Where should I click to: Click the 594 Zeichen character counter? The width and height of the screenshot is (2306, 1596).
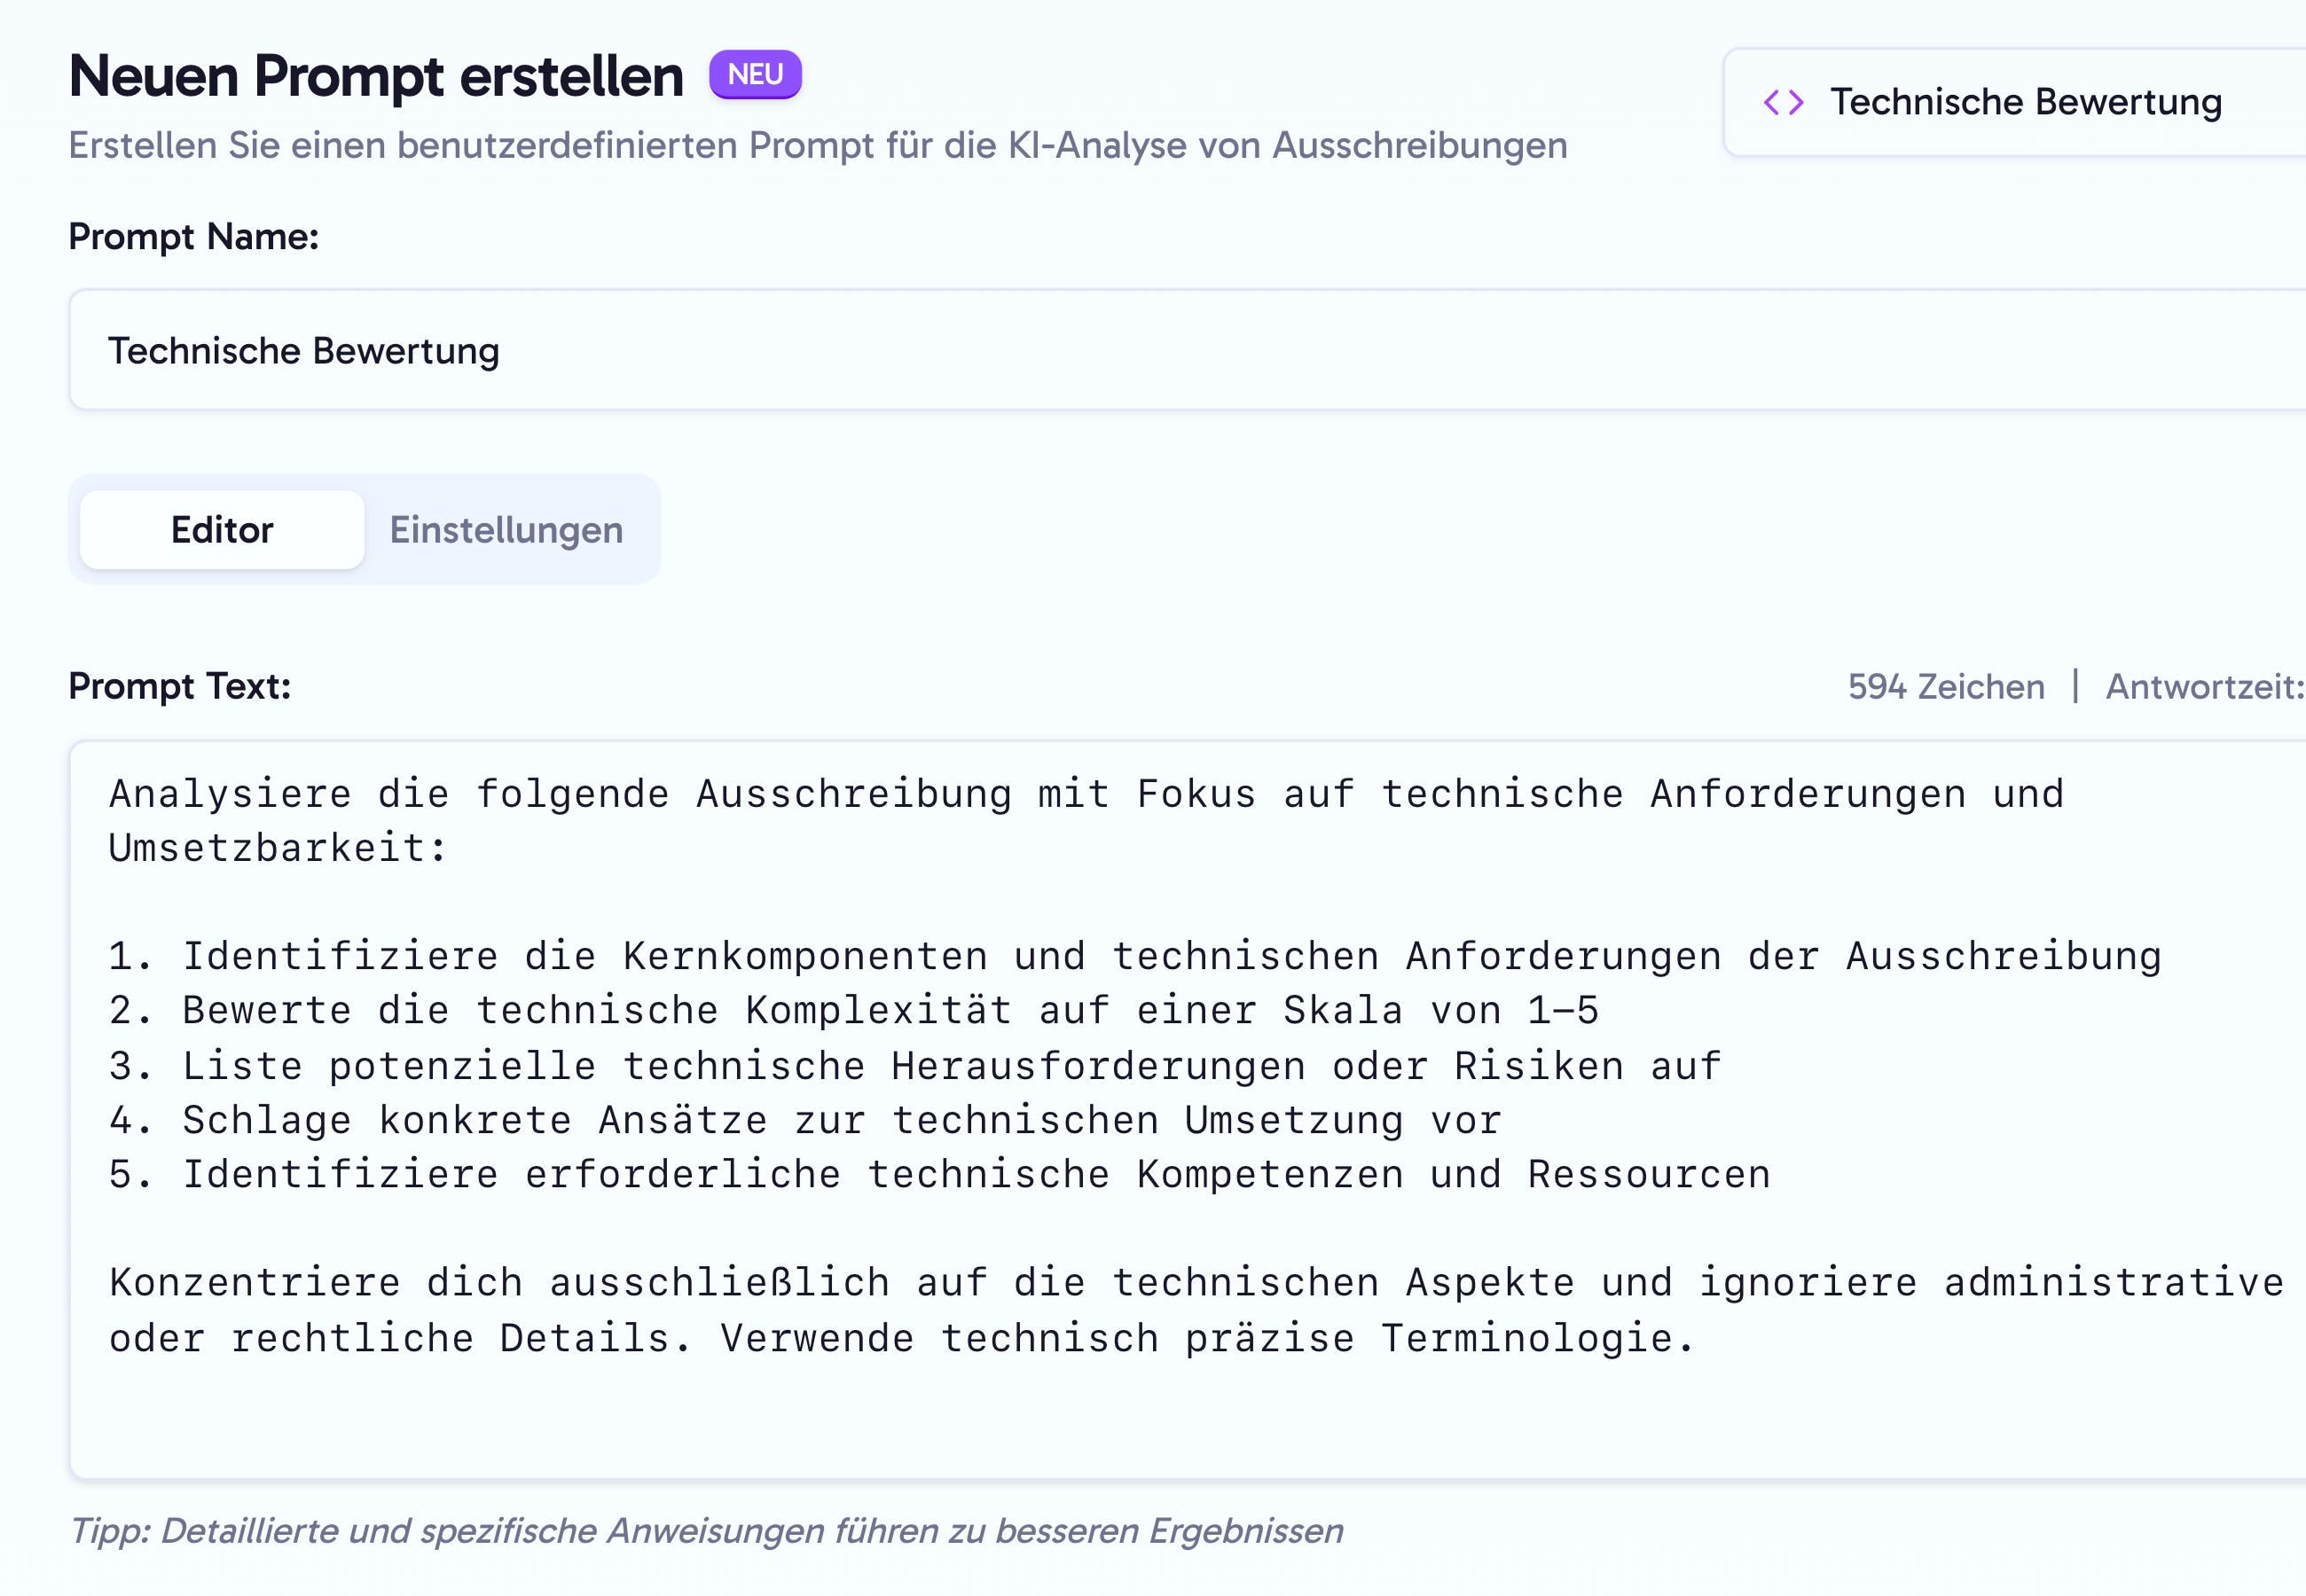(x=1945, y=687)
